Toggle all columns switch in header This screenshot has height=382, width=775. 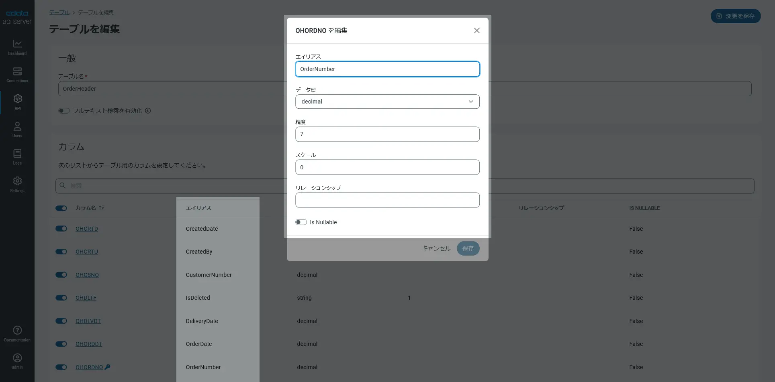click(x=61, y=208)
